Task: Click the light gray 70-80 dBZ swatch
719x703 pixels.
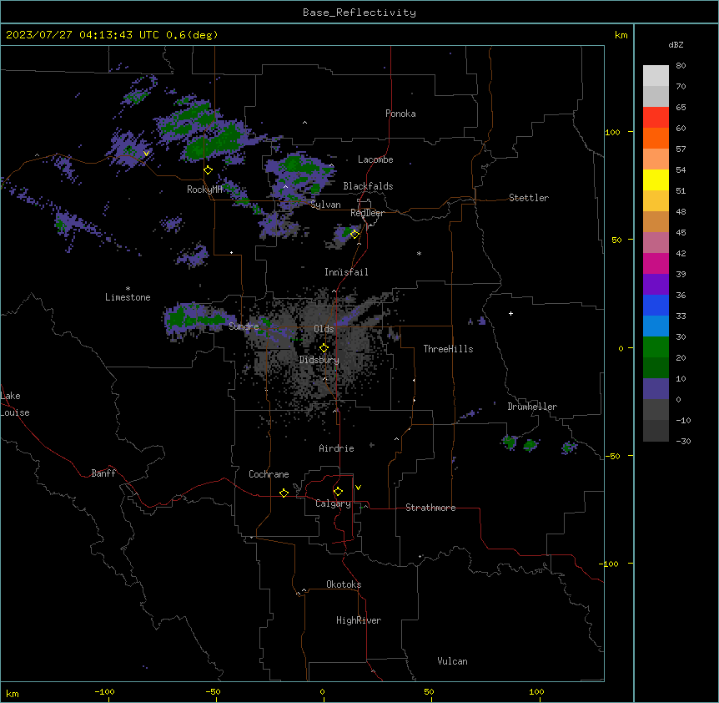Action: pyautogui.click(x=656, y=76)
